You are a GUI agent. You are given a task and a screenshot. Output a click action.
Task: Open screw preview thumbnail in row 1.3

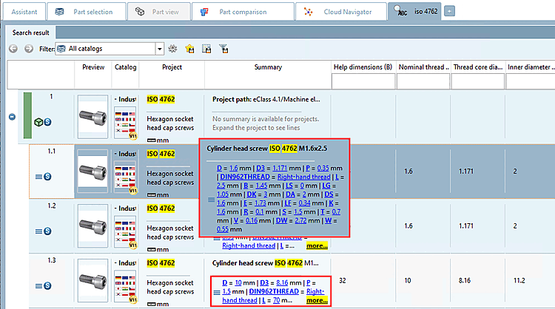[x=92, y=280]
